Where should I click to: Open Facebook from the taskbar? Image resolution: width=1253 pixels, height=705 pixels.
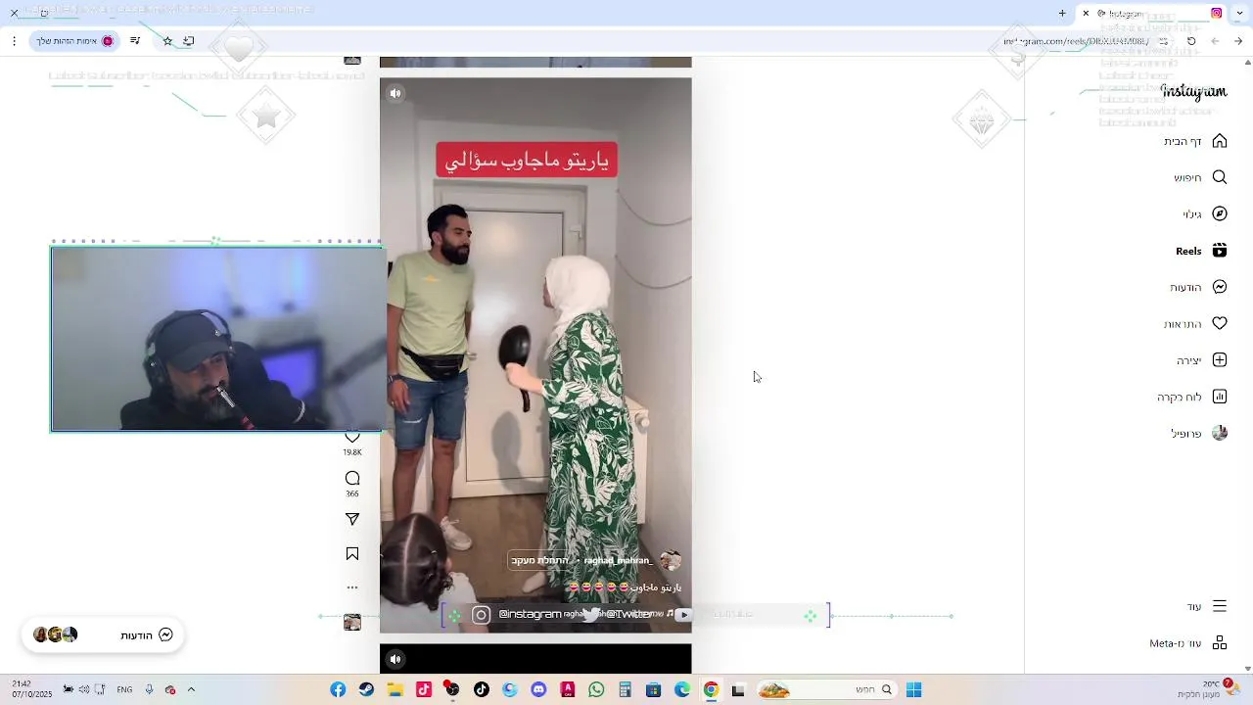pyautogui.click(x=338, y=690)
